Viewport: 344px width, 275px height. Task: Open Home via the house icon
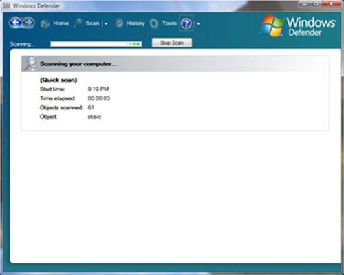coord(45,23)
